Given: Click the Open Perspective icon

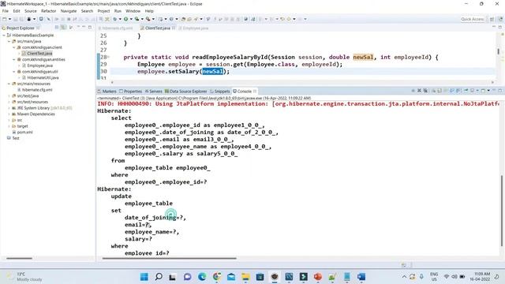Looking at the screenshot, I should tap(492, 19).
